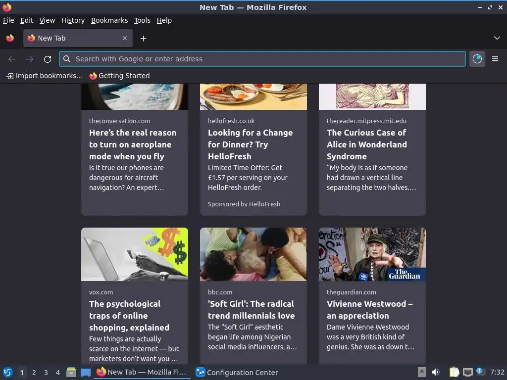The image size is (507, 380).
Task: Click the breakfast plate HelloFresh thumbnail
Action: point(253,96)
